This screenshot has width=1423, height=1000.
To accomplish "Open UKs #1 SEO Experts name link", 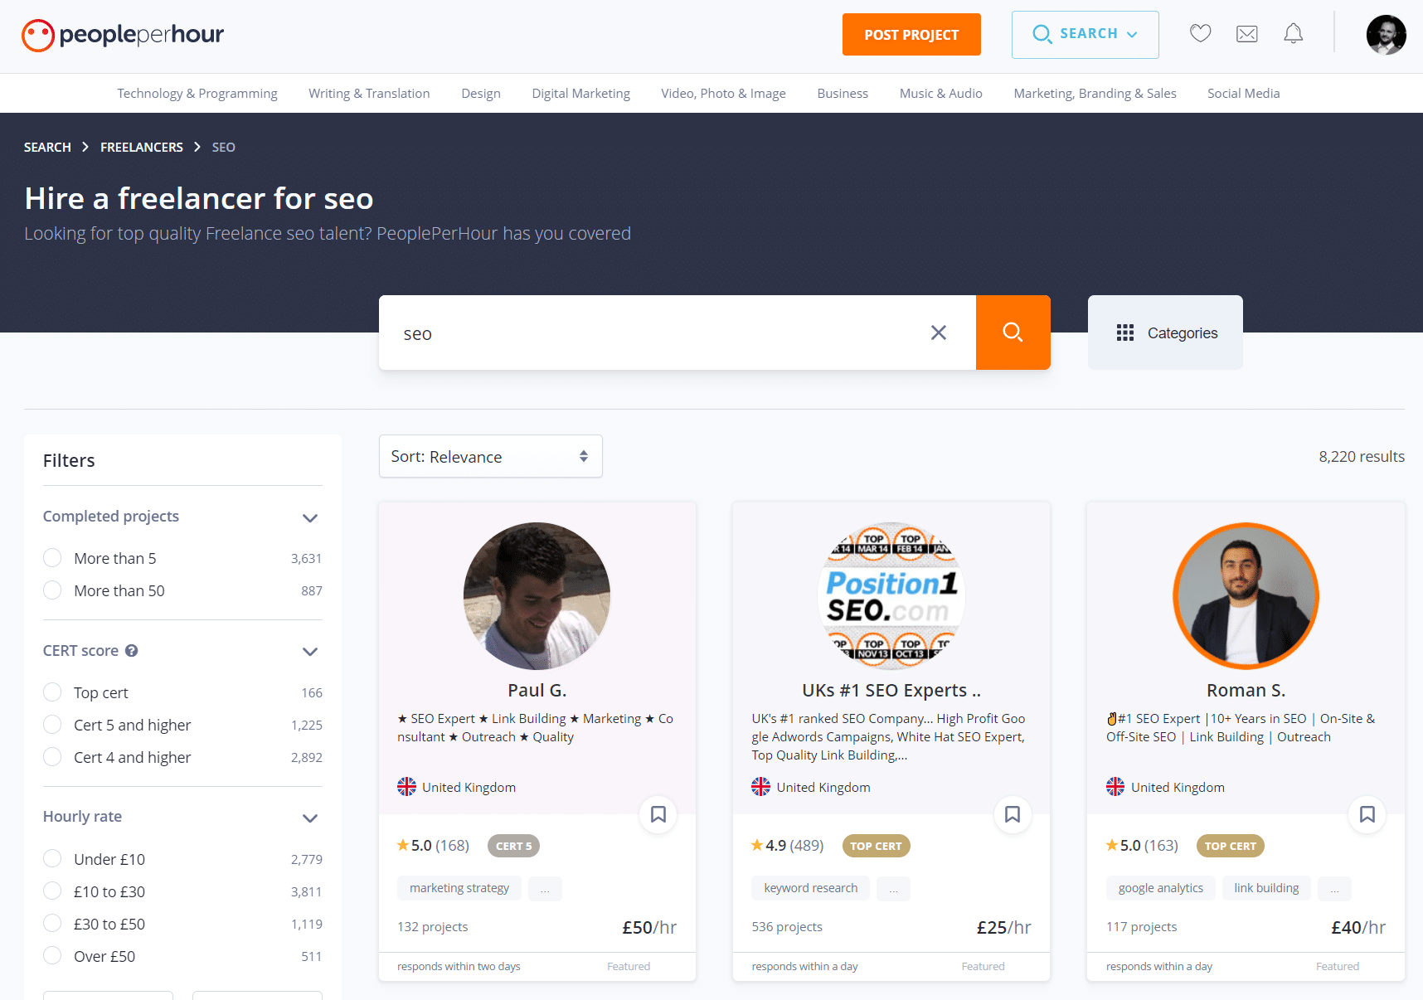I will (x=891, y=690).
